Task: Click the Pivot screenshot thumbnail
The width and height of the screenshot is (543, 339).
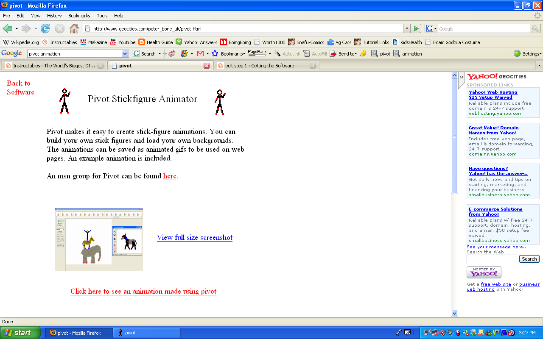Action: pos(99,239)
